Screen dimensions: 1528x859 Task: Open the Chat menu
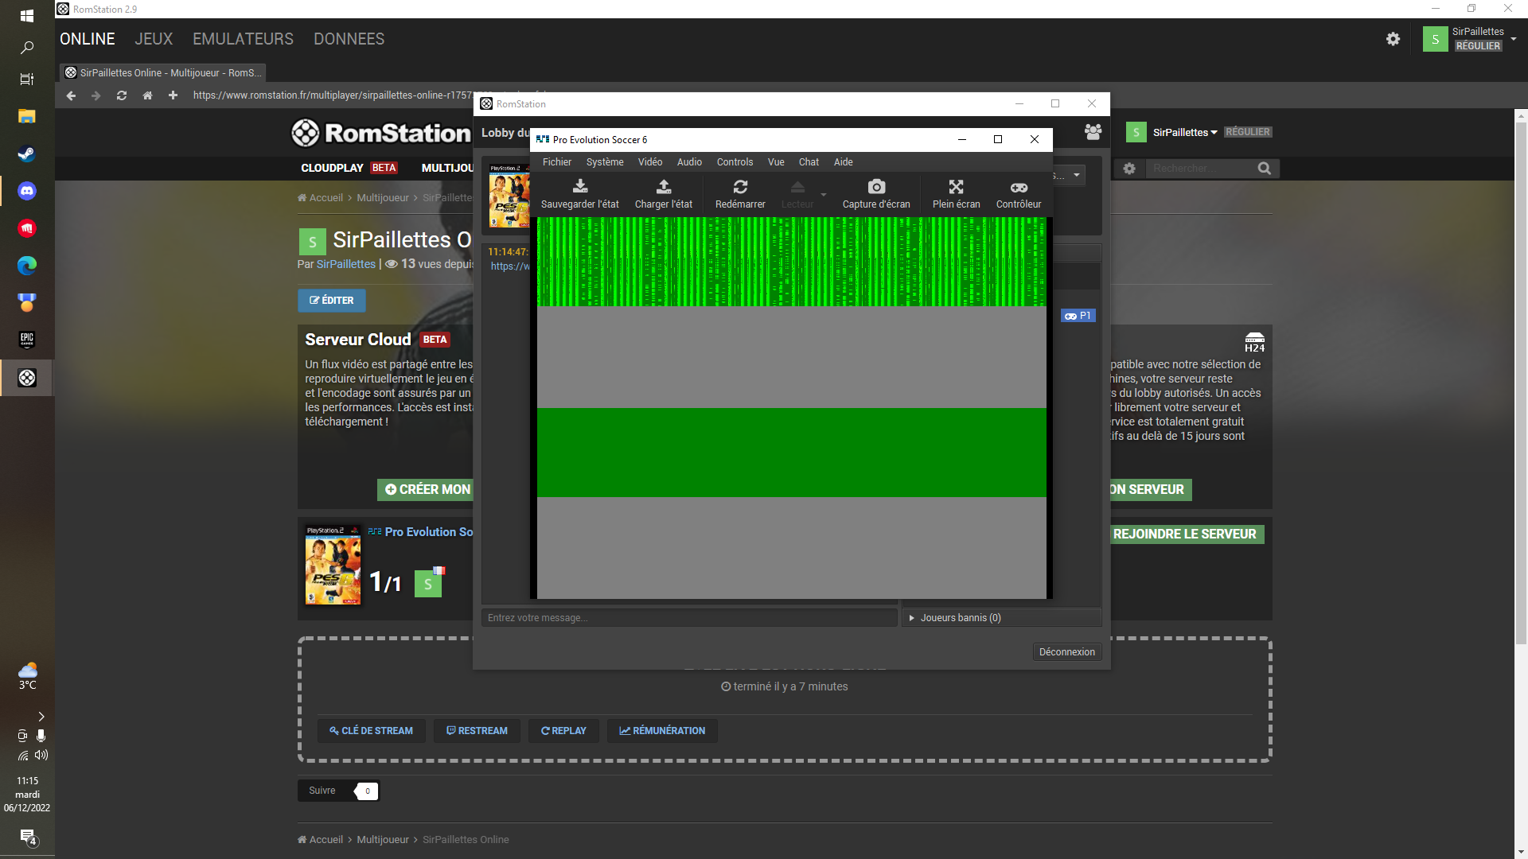click(x=809, y=162)
